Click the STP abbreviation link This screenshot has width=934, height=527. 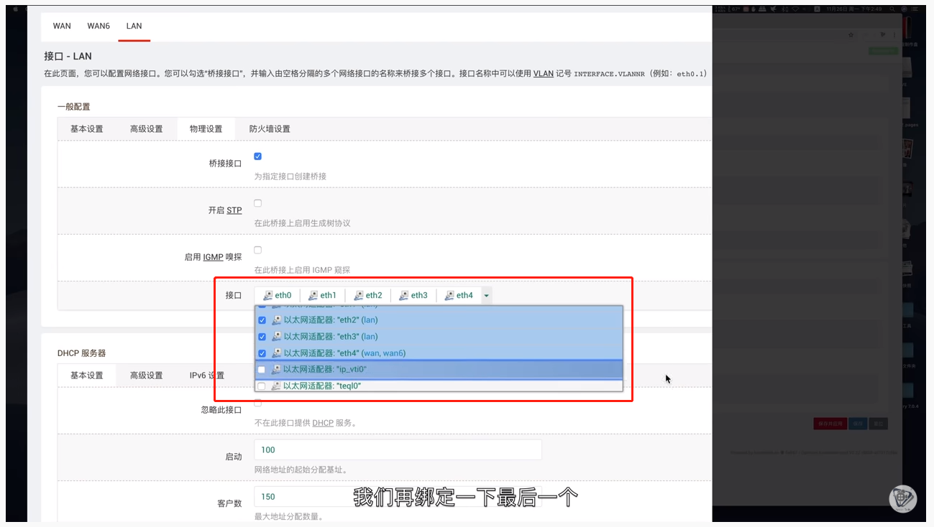point(234,210)
